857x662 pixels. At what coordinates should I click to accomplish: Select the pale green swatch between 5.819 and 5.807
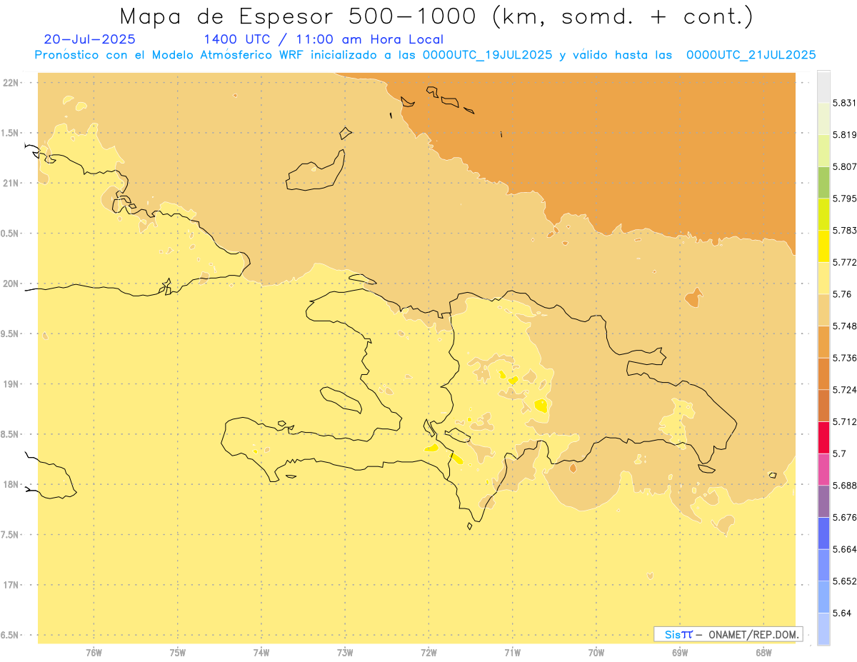(x=823, y=151)
